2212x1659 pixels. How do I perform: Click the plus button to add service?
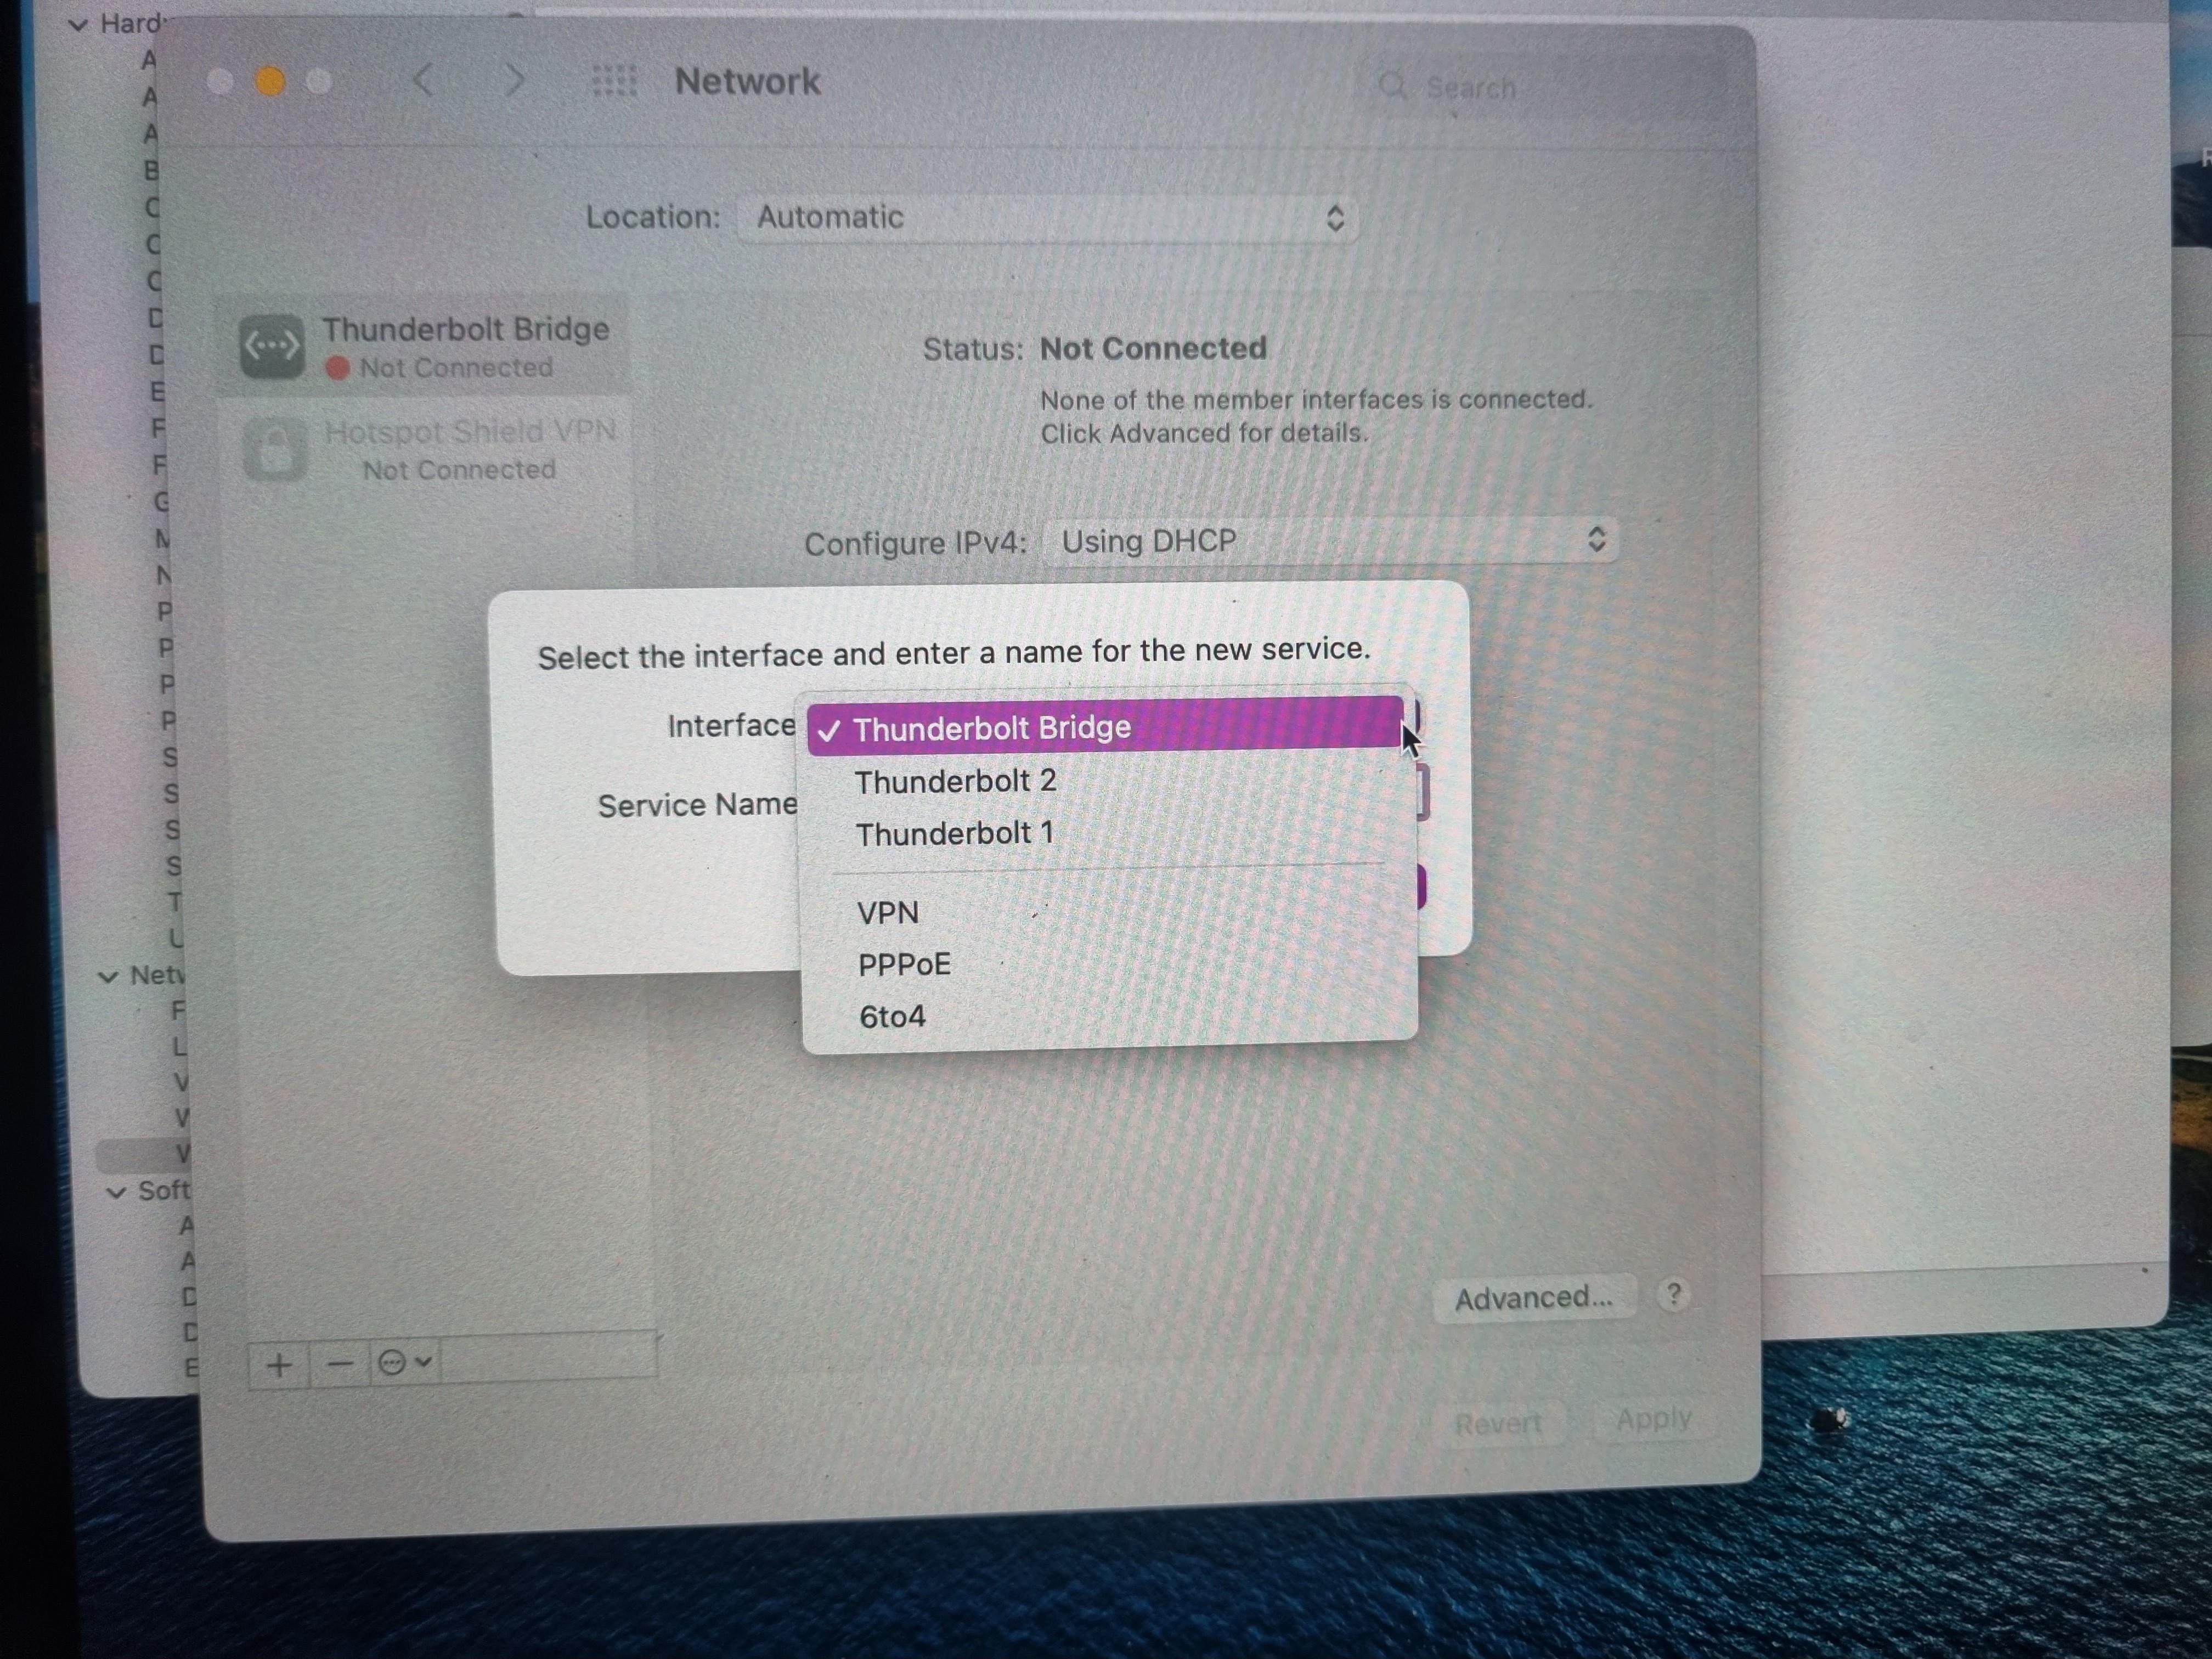click(x=280, y=1365)
